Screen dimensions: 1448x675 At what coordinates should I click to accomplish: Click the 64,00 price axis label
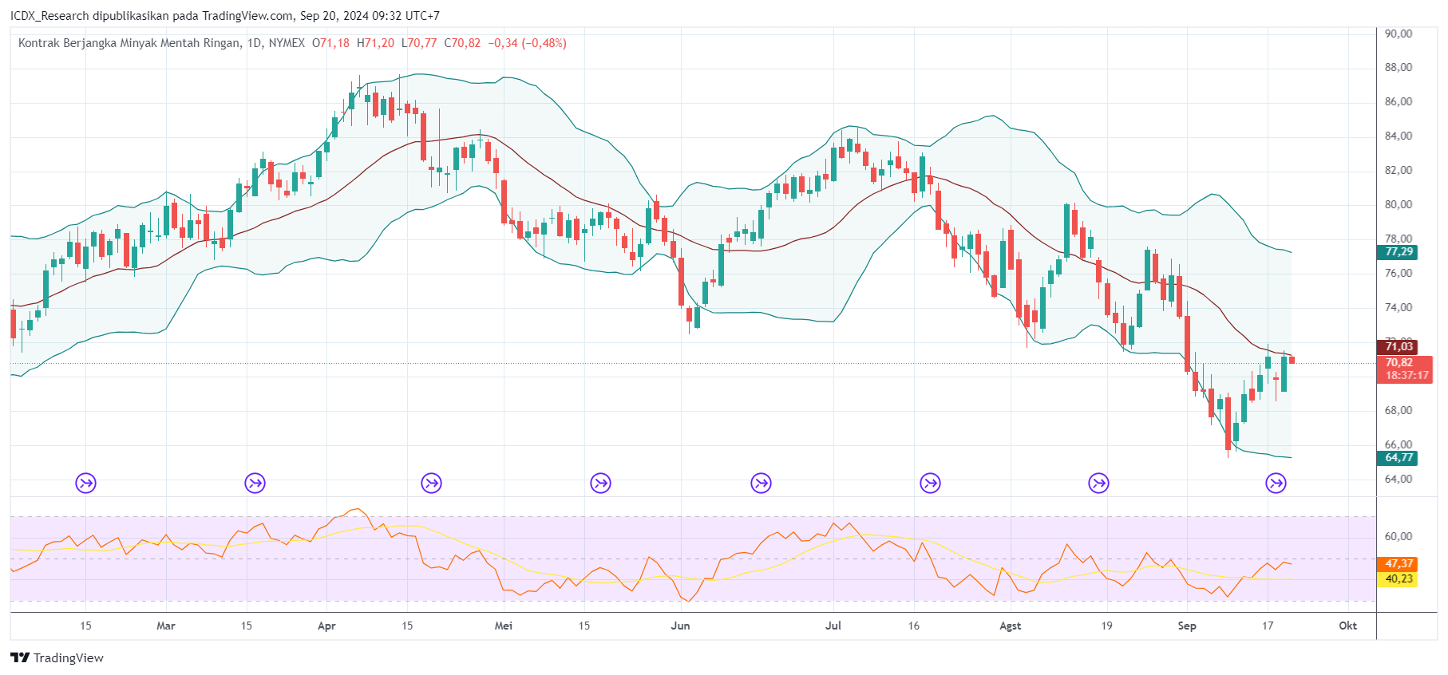[1399, 479]
